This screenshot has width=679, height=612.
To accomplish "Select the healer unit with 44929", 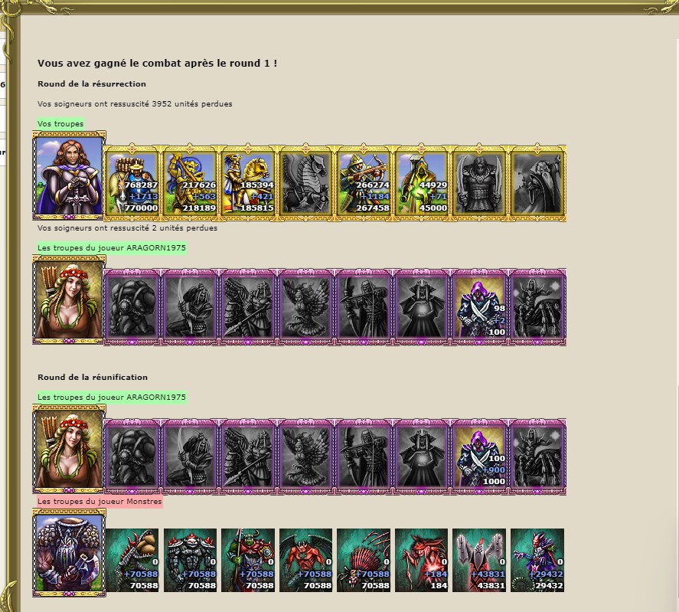I will click(x=421, y=183).
